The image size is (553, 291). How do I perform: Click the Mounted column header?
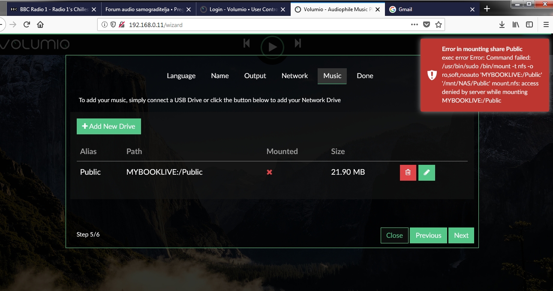282,152
